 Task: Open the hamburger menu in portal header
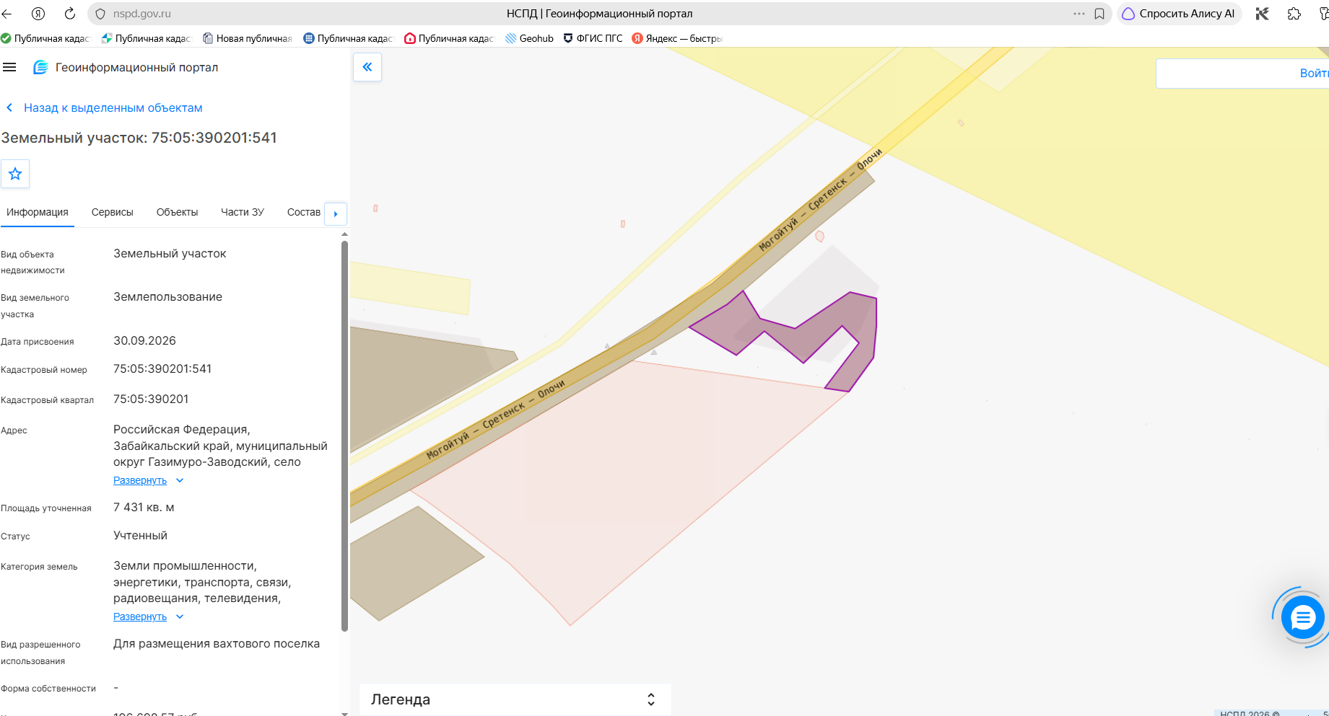click(9, 67)
